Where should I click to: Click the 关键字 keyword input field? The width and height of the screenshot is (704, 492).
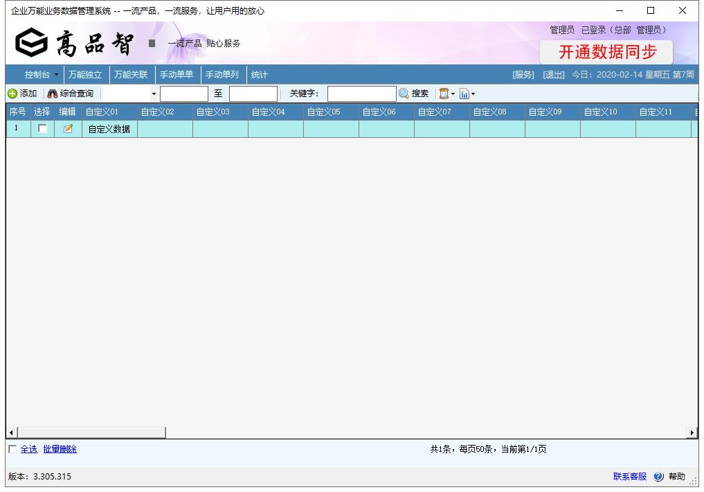(x=362, y=94)
